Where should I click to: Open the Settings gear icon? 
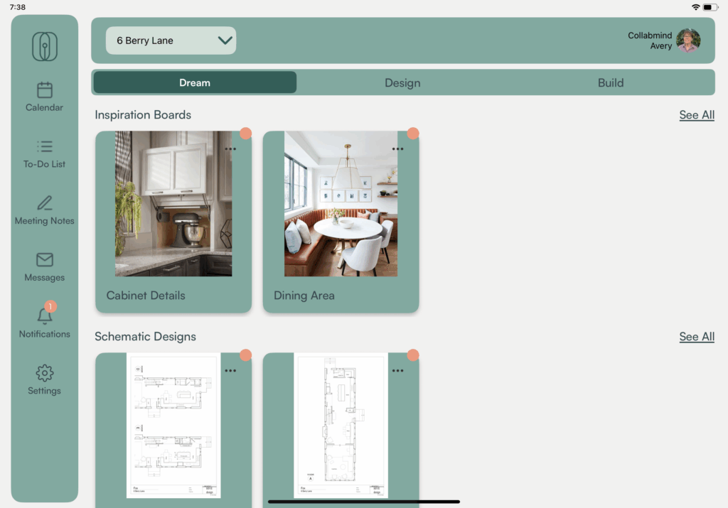tap(45, 373)
